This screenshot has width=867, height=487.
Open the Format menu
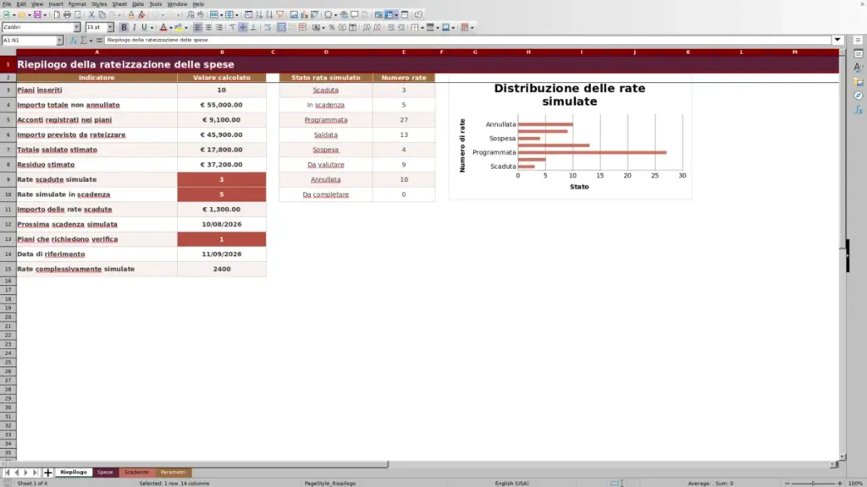77,4
